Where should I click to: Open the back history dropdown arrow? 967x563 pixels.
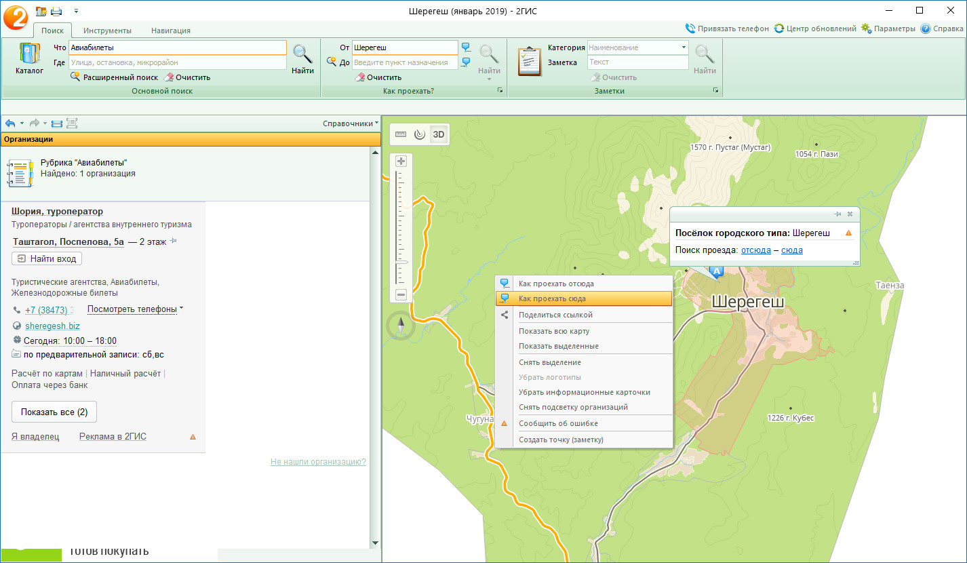(22, 123)
